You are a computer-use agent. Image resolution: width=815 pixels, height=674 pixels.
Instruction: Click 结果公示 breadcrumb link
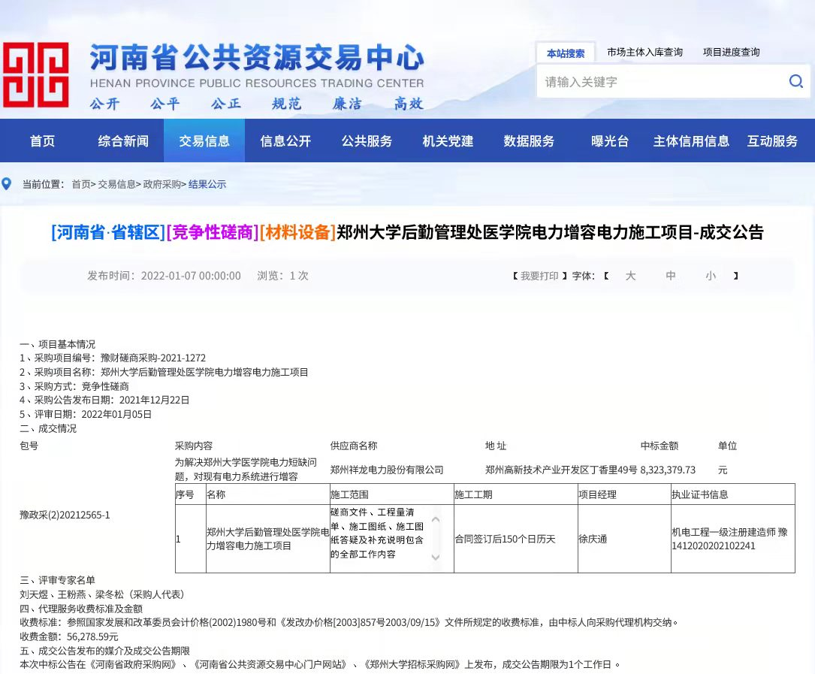tap(207, 184)
